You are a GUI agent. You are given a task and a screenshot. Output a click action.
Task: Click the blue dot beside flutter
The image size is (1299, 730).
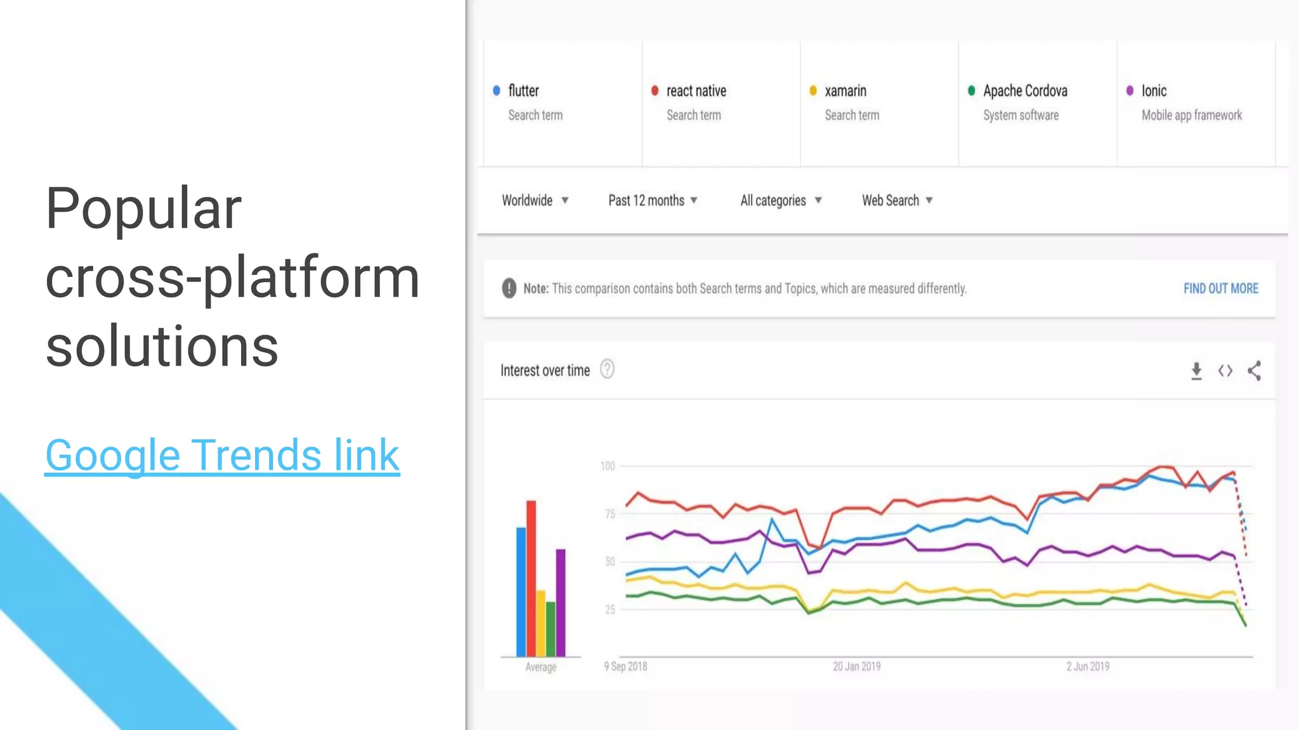497,91
